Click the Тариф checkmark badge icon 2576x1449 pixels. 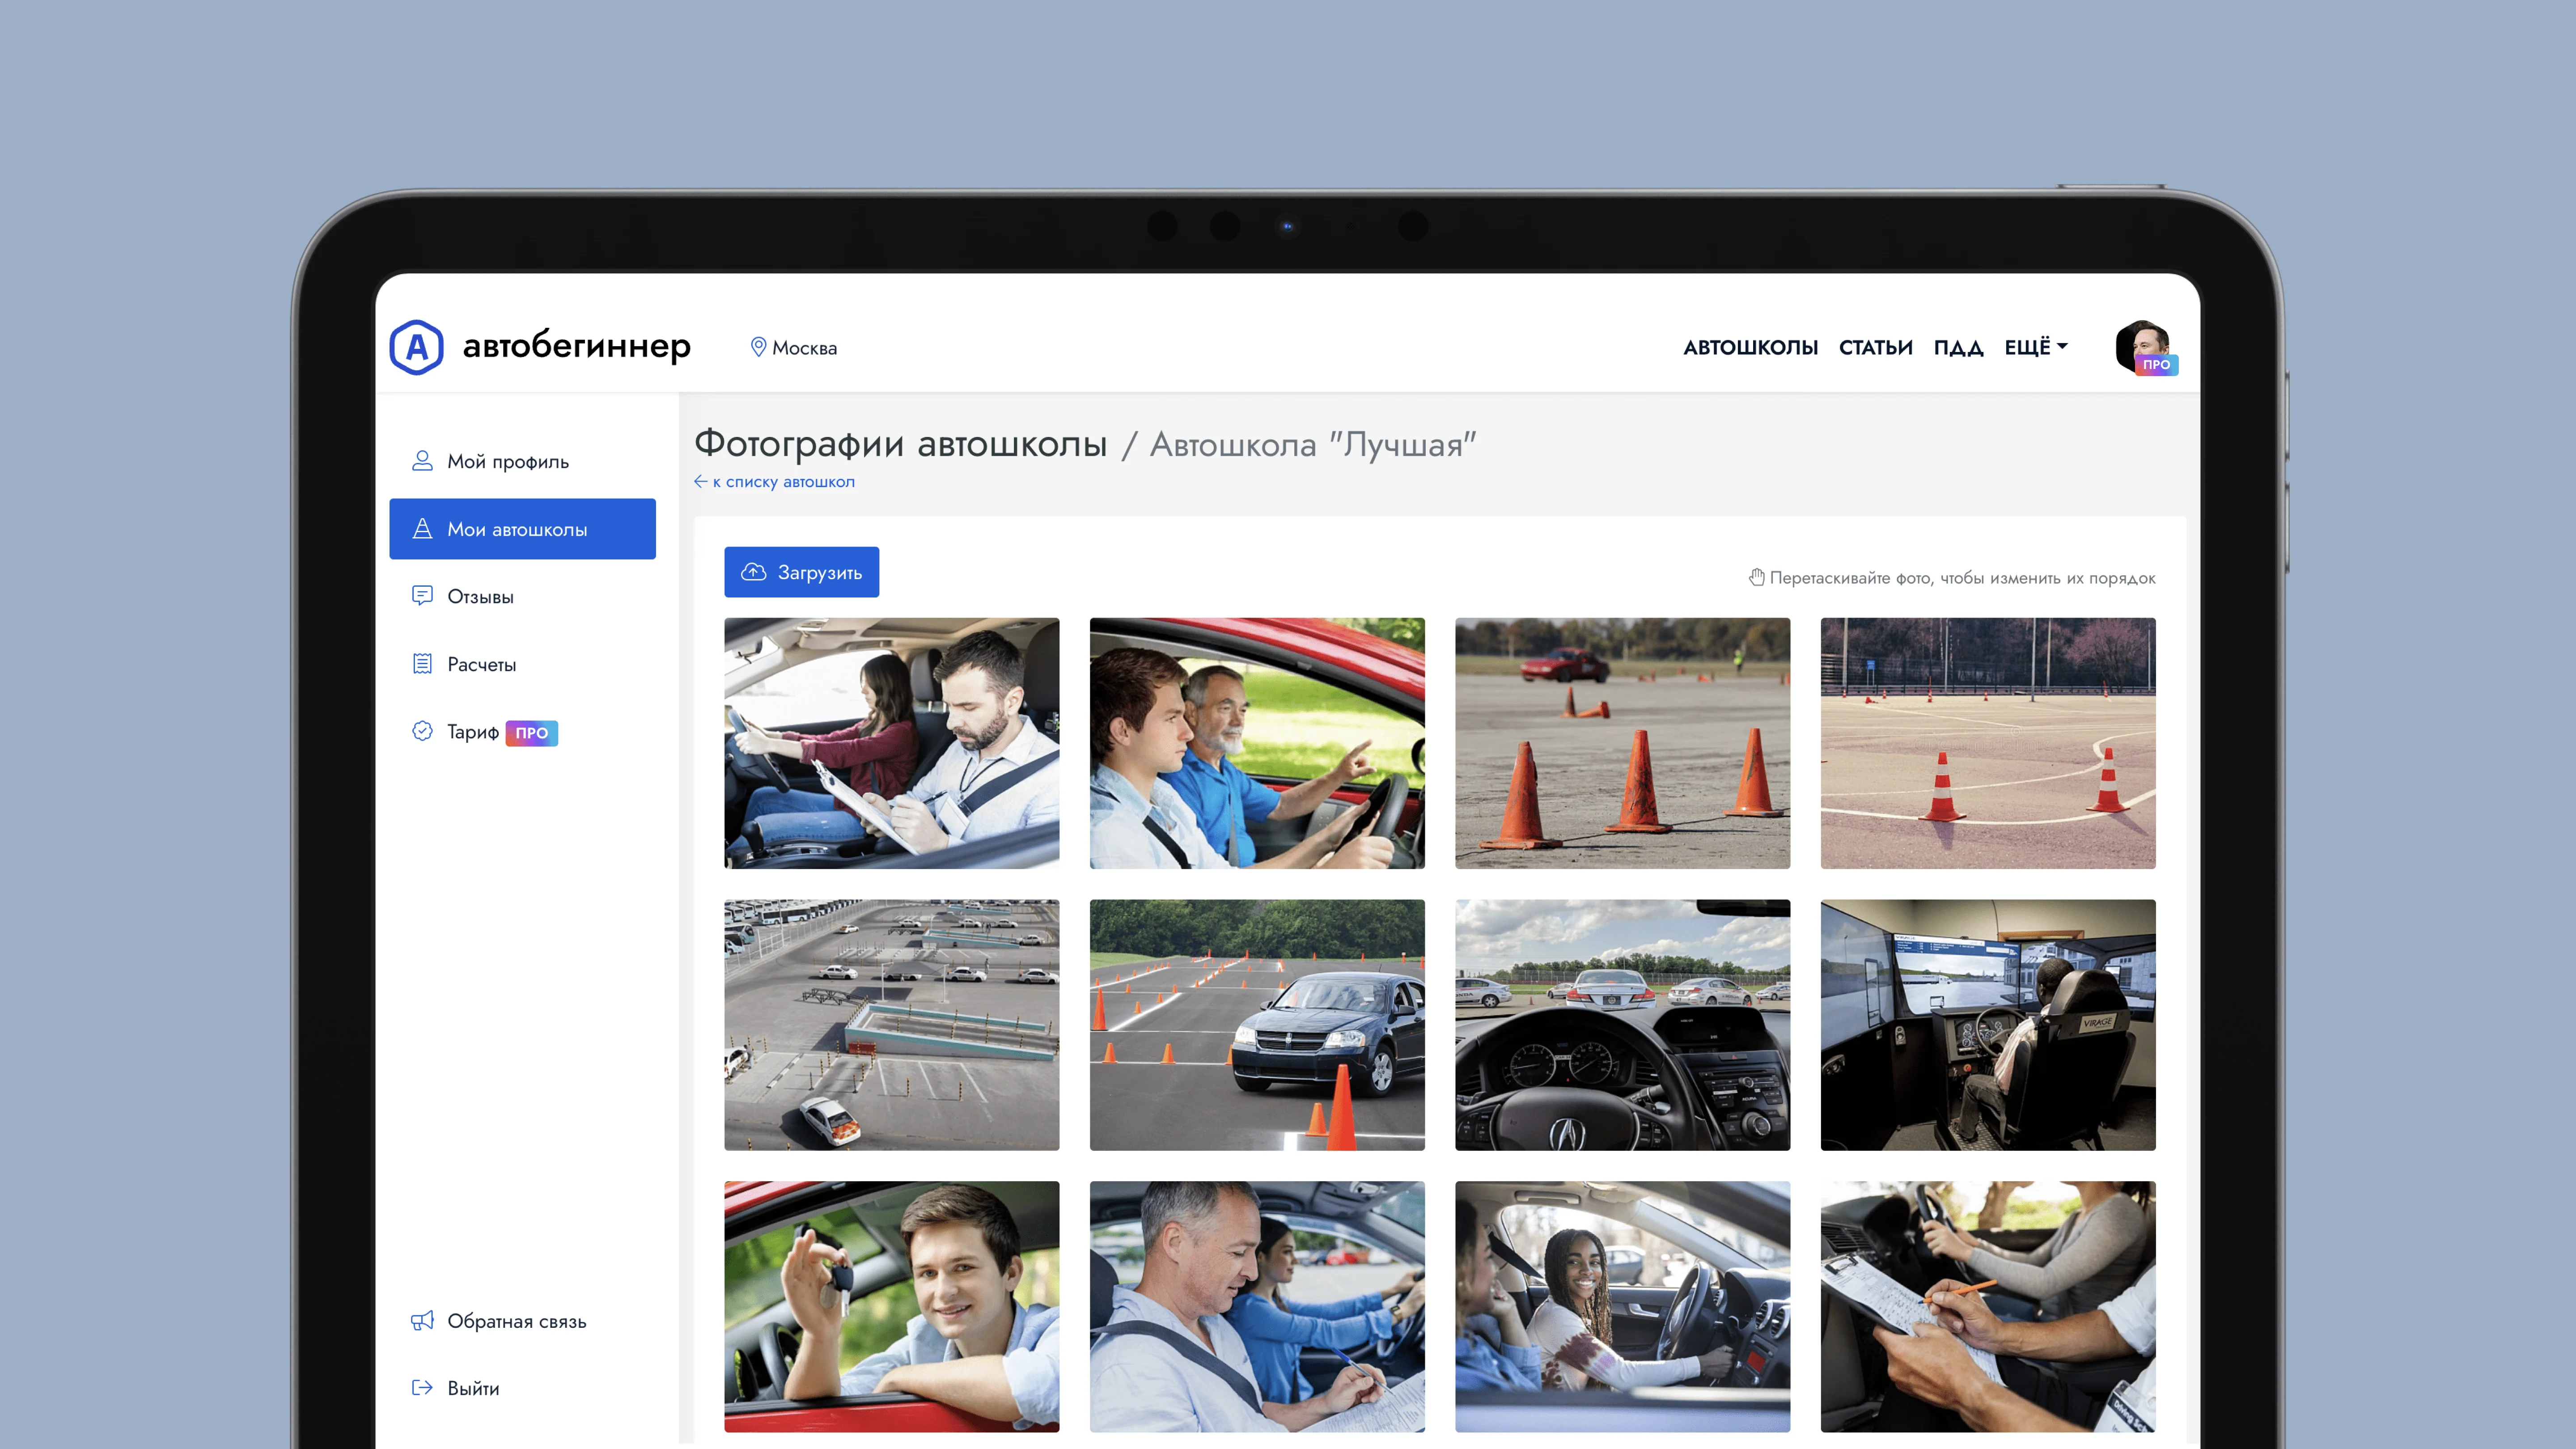pyautogui.click(x=422, y=731)
